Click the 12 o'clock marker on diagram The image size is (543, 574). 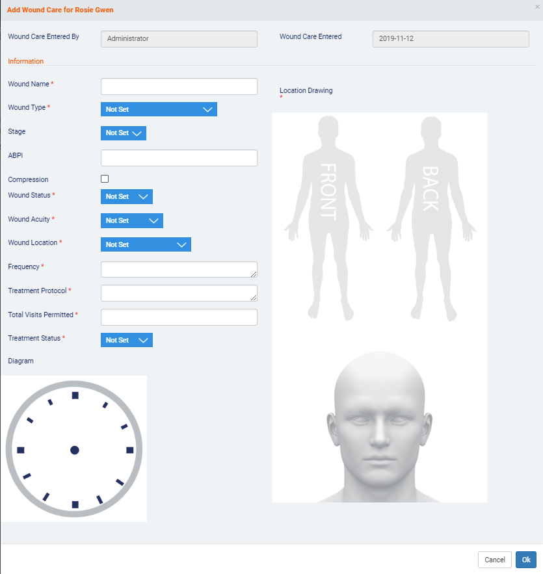pyautogui.click(x=75, y=395)
